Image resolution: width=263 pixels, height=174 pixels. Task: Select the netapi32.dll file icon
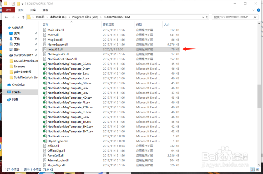point(45,49)
